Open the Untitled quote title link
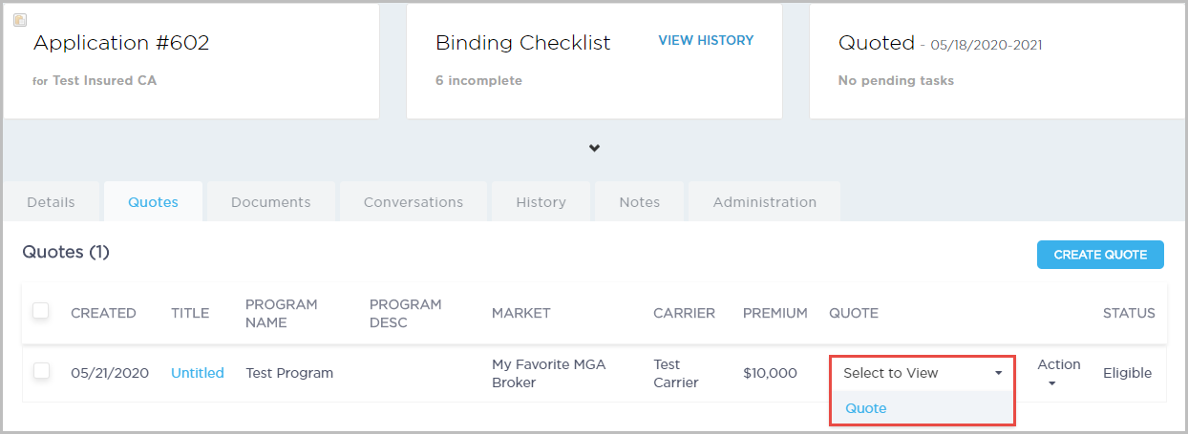 point(198,373)
